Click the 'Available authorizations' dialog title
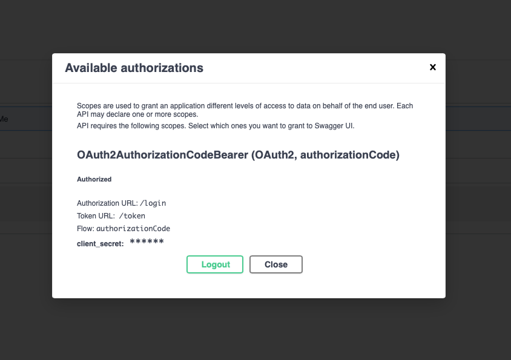This screenshot has width=511, height=360. (134, 68)
